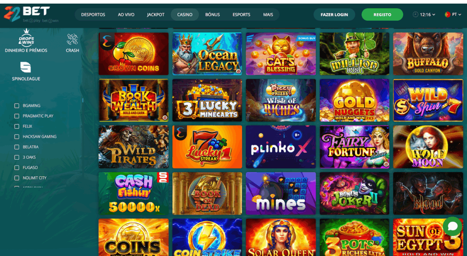
Task: Click the 22BET logo
Action: [x=27, y=14]
